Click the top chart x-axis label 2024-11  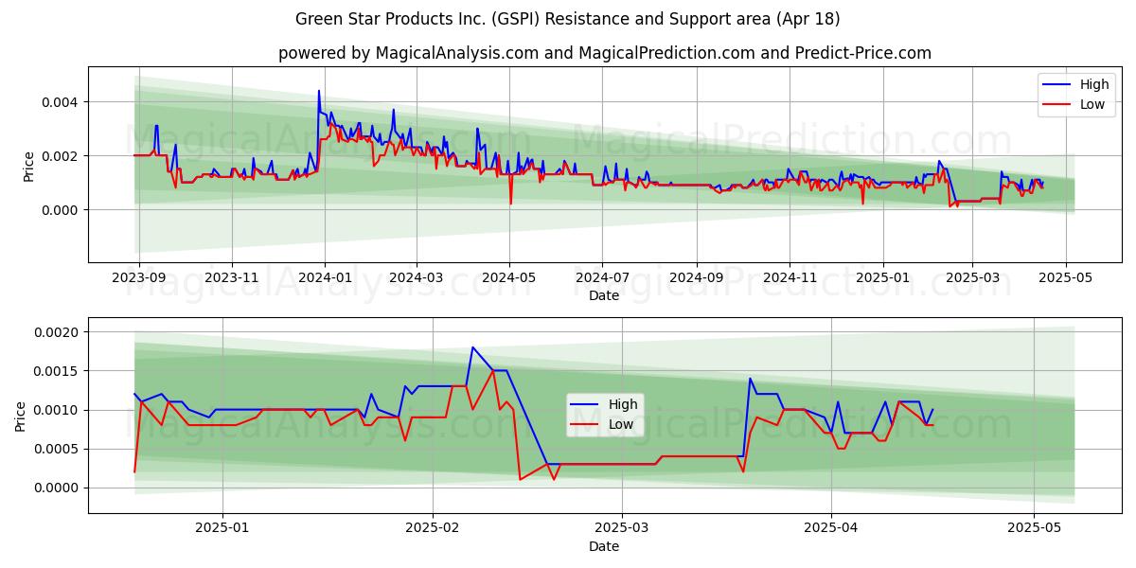pyautogui.click(x=790, y=278)
